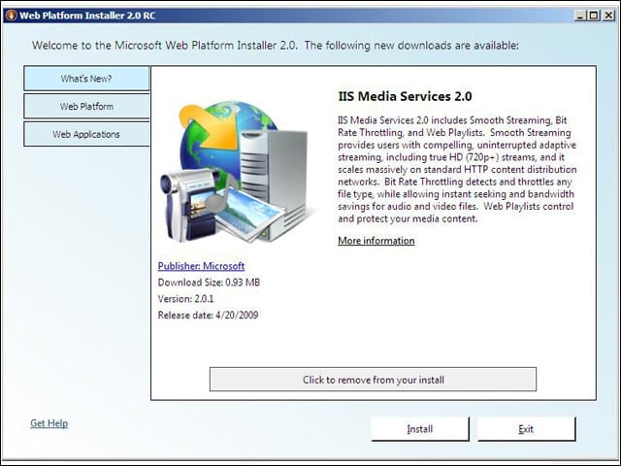Click to remove from your install
This screenshot has height=466, width=621.
pyautogui.click(x=373, y=380)
